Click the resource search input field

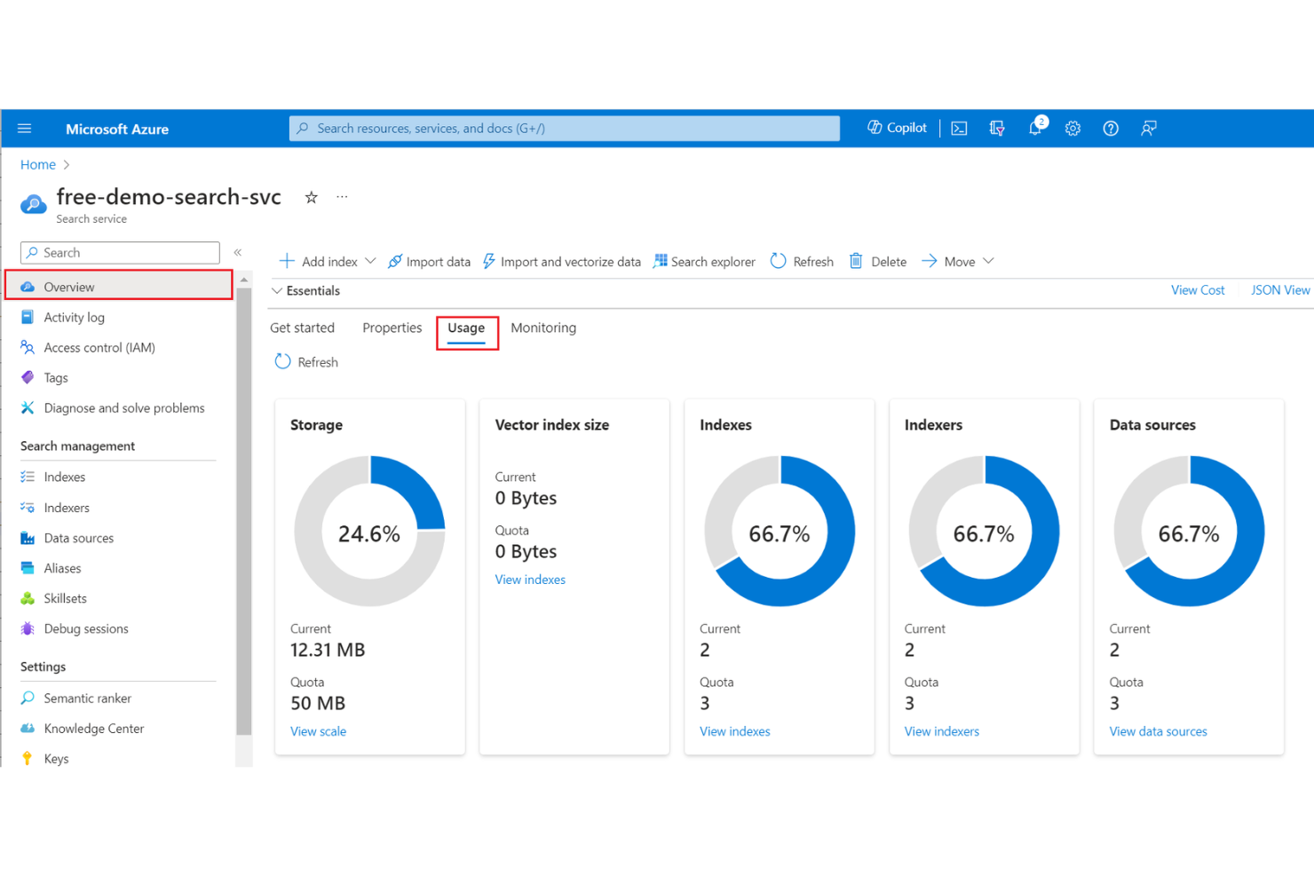[x=565, y=128]
